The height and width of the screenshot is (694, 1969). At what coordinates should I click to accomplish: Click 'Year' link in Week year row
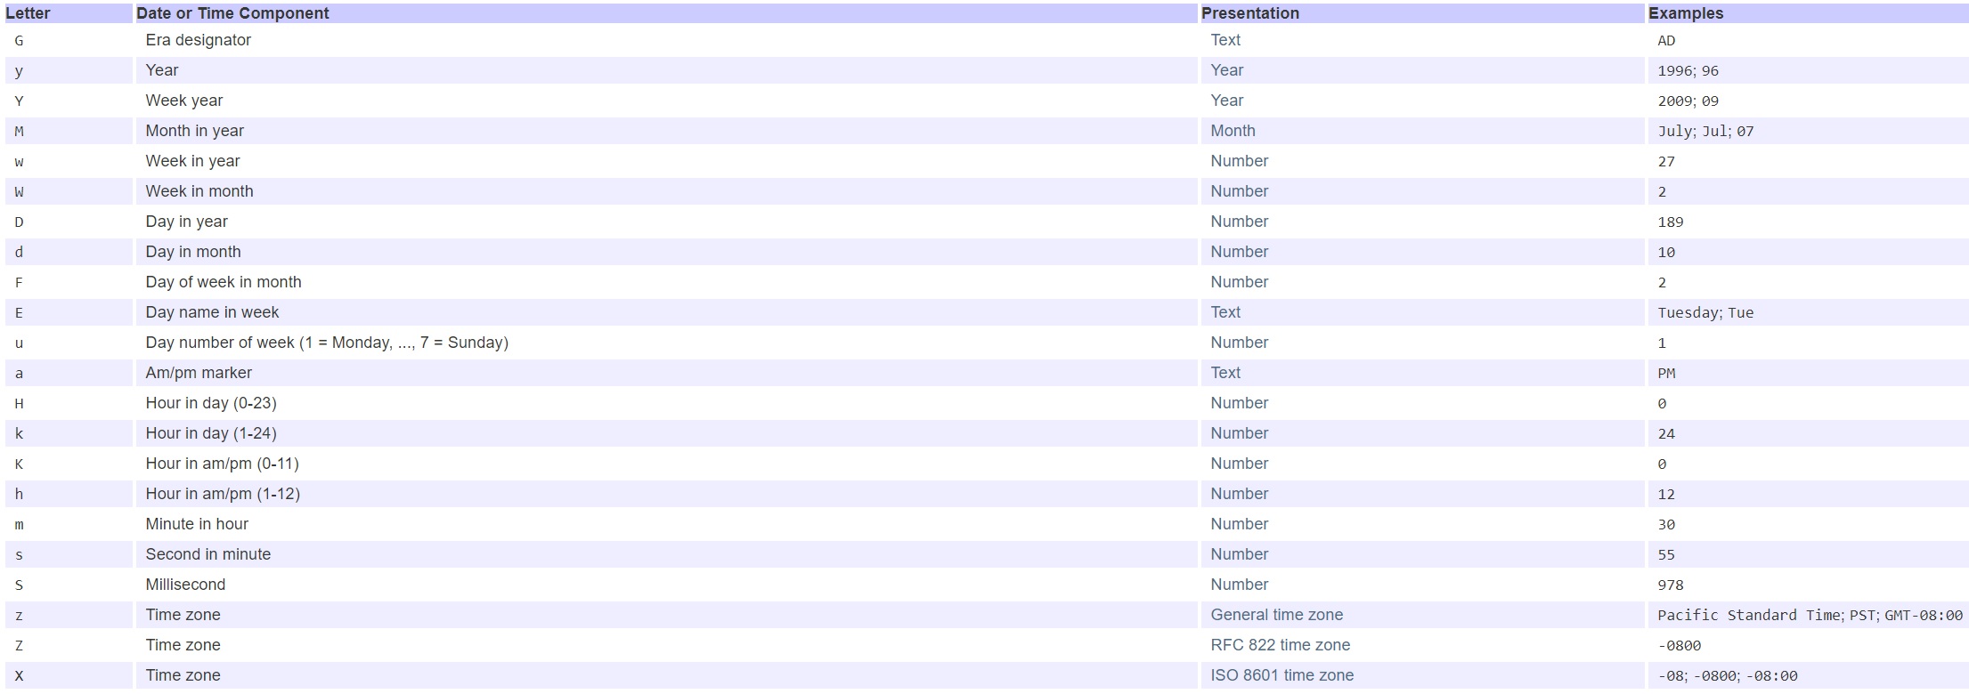pyautogui.click(x=1226, y=101)
